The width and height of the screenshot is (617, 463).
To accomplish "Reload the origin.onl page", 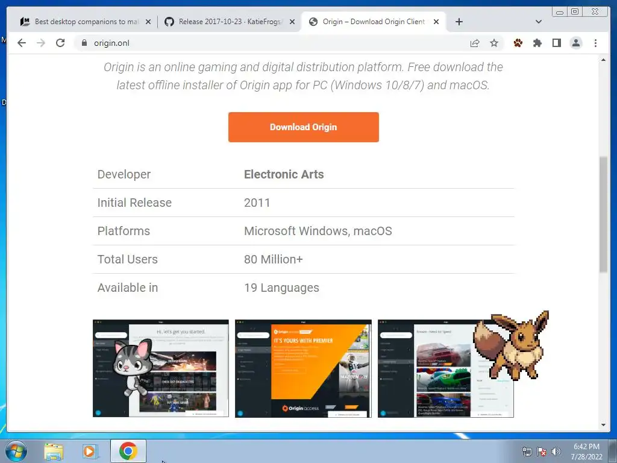I will click(60, 43).
